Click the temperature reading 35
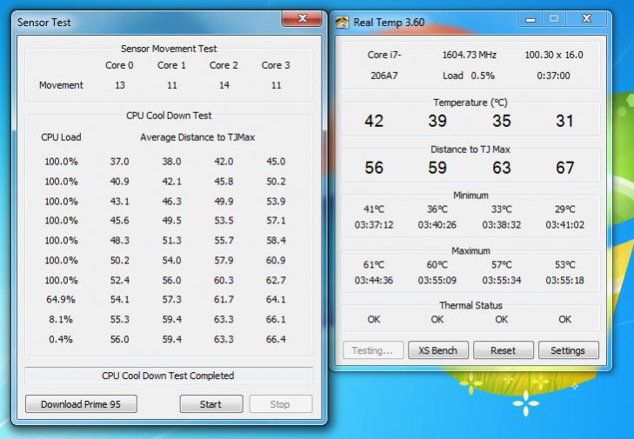 [x=502, y=121]
